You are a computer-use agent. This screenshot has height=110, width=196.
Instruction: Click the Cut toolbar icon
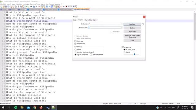18,6
